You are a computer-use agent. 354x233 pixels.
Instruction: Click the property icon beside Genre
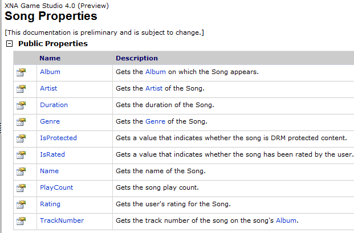coord(21,122)
